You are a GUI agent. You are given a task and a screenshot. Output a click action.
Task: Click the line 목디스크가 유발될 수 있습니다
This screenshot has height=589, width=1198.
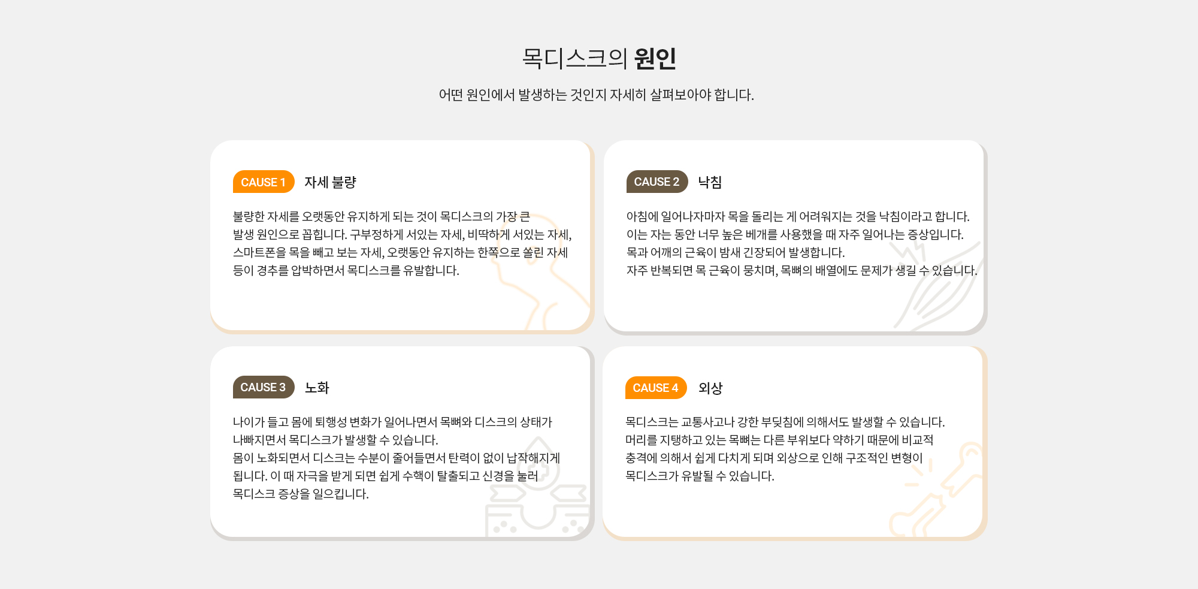700,476
